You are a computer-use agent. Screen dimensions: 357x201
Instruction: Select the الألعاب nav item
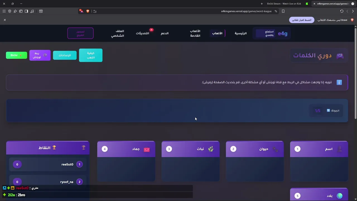pyautogui.click(x=217, y=33)
